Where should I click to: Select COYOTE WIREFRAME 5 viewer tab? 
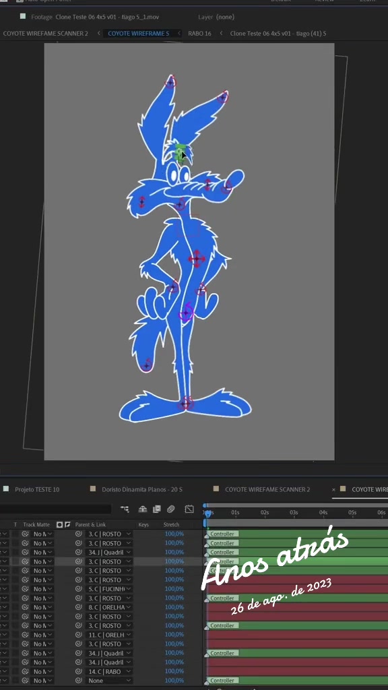coord(138,34)
